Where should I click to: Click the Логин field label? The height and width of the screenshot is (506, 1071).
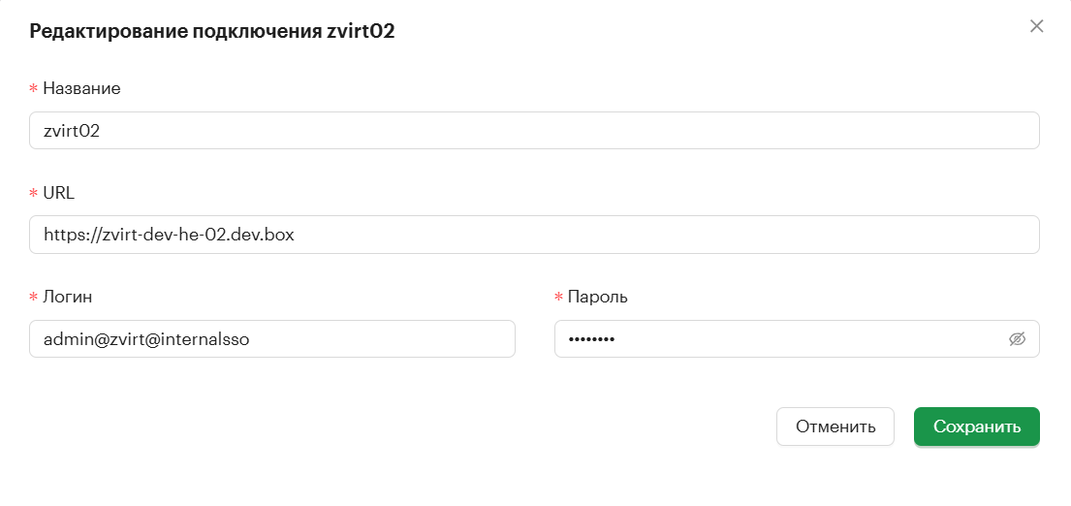(x=67, y=297)
